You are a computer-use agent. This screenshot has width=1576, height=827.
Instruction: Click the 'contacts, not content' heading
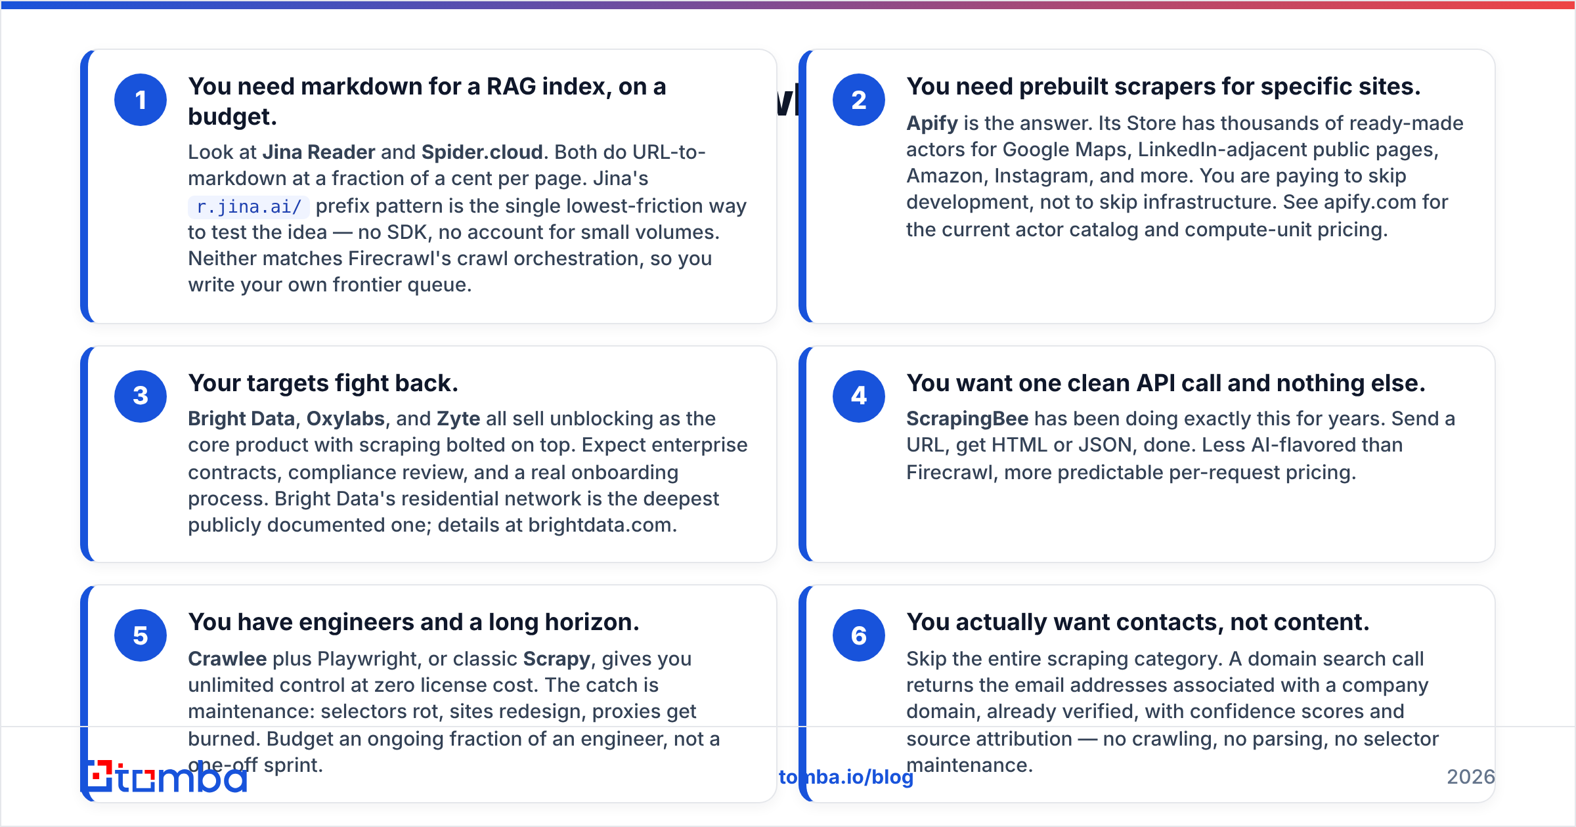pyautogui.click(x=1138, y=622)
